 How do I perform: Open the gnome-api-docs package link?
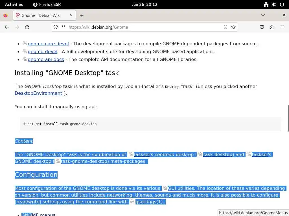46,60
